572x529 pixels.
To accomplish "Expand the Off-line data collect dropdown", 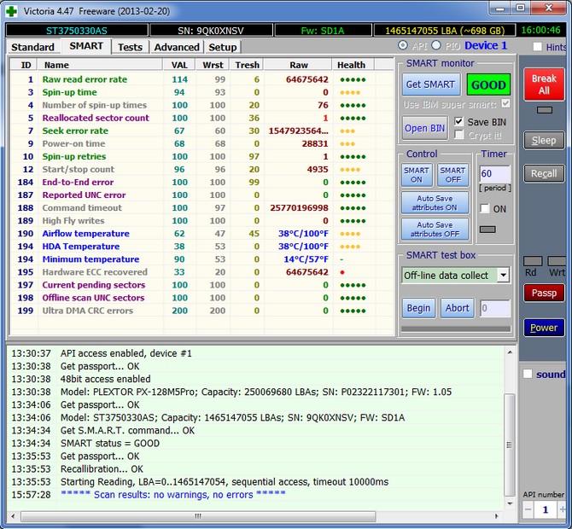I will pos(503,275).
